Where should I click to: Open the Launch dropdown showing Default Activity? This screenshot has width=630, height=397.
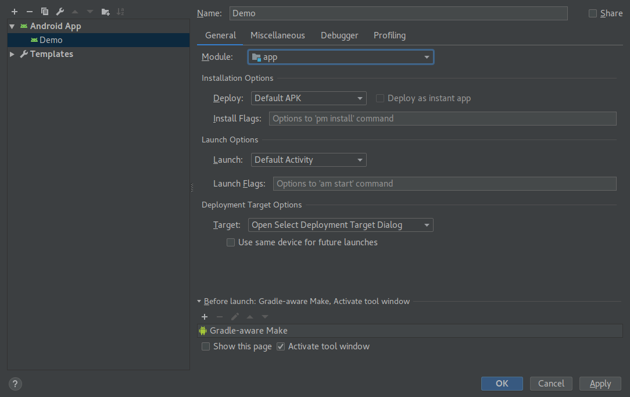pyautogui.click(x=309, y=159)
